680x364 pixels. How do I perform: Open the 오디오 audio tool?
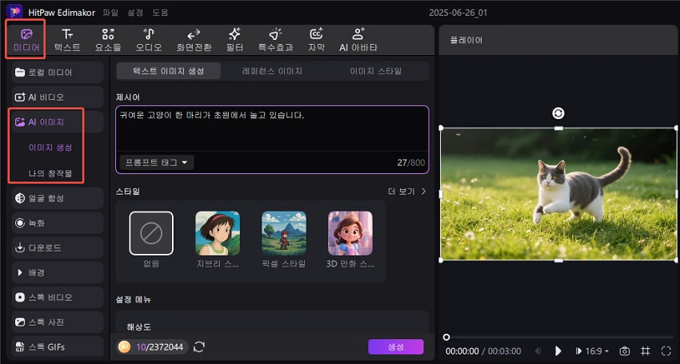point(149,40)
